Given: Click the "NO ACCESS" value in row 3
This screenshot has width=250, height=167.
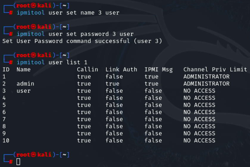Looking at the screenshot, I should [199, 91].
